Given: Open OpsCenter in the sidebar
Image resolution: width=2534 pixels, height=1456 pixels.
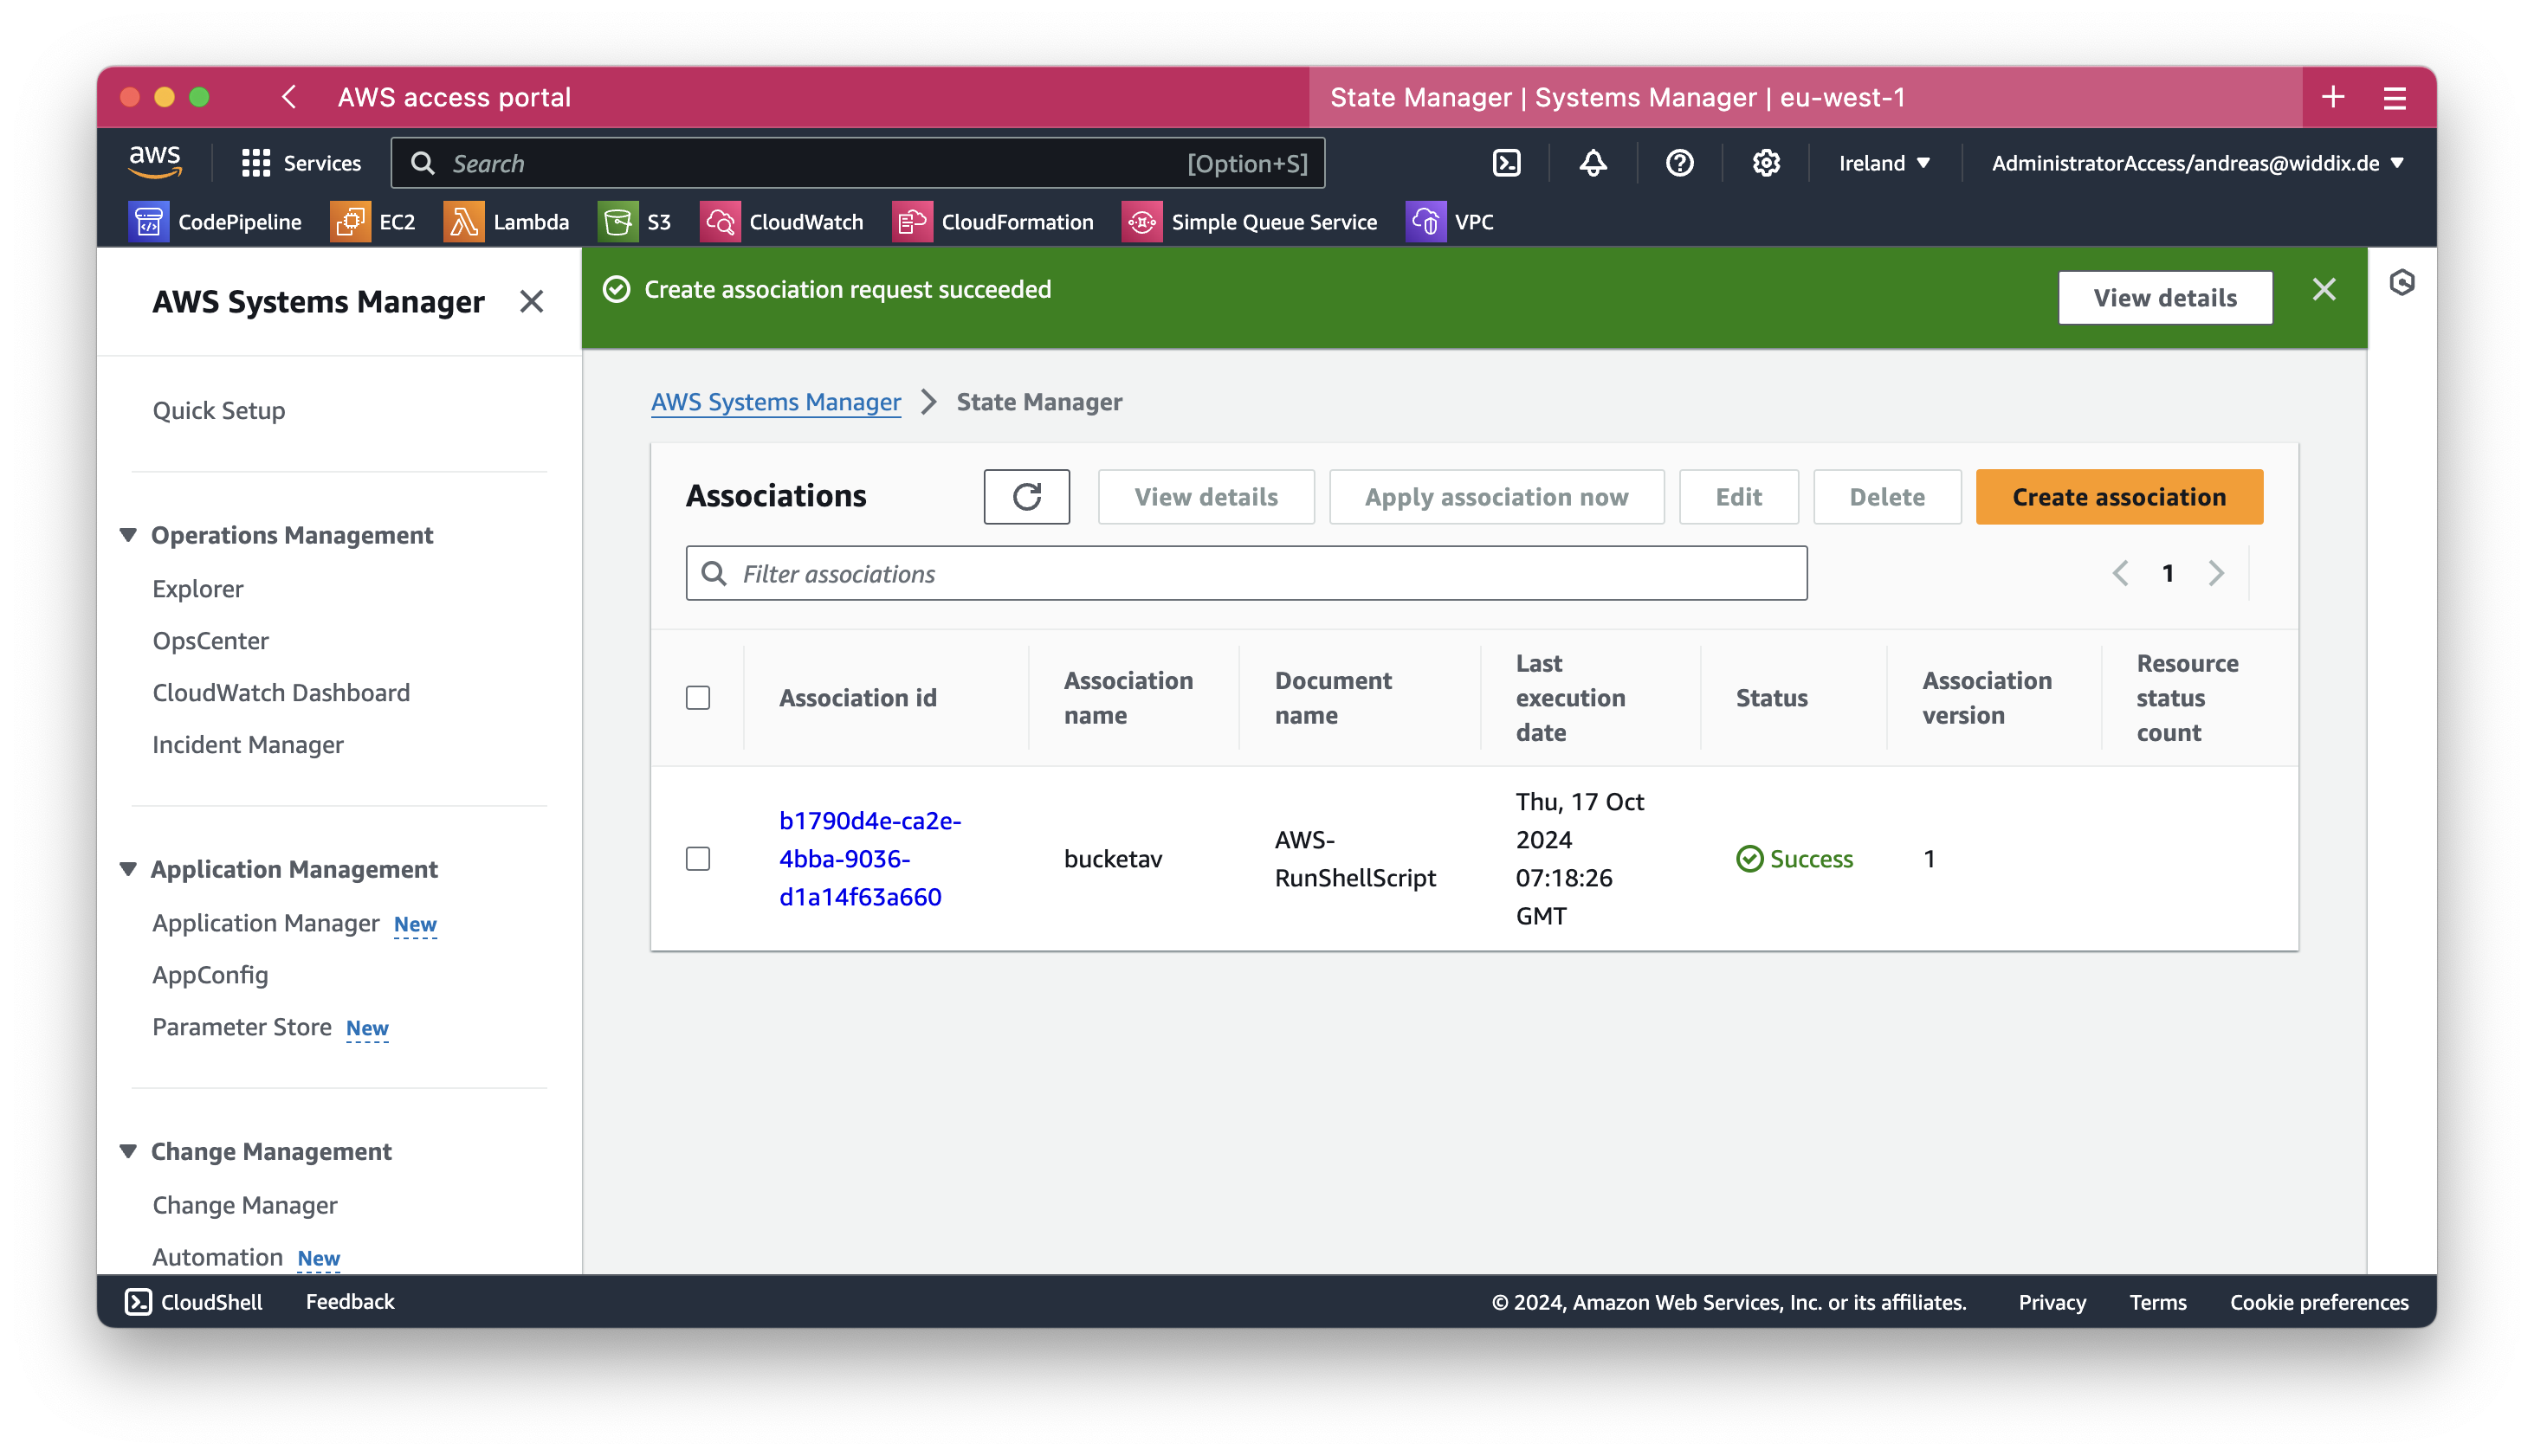Looking at the screenshot, I should click(210, 640).
